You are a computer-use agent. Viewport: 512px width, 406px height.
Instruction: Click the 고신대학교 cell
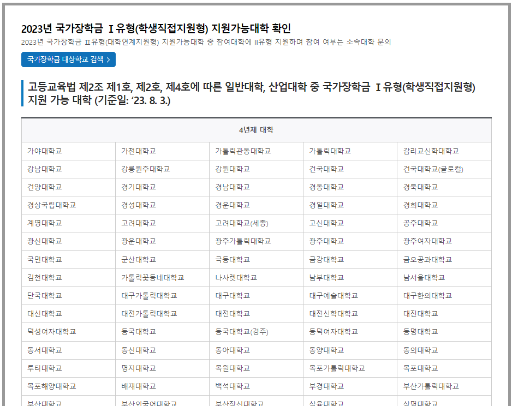pyautogui.click(x=350, y=223)
